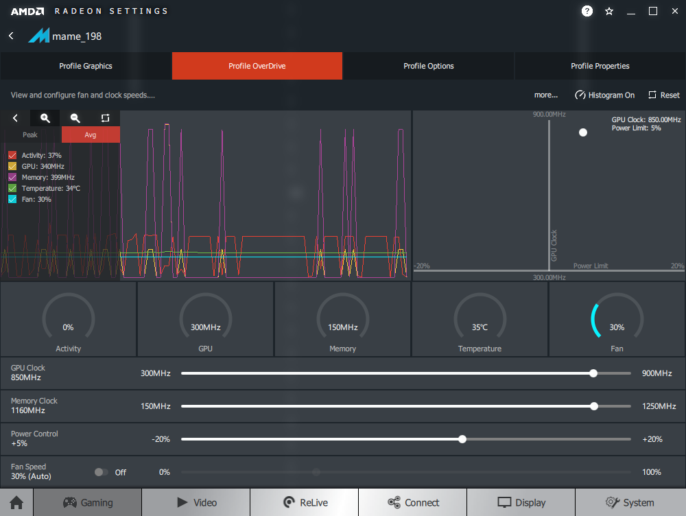Click the star favorites icon

pyautogui.click(x=609, y=11)
